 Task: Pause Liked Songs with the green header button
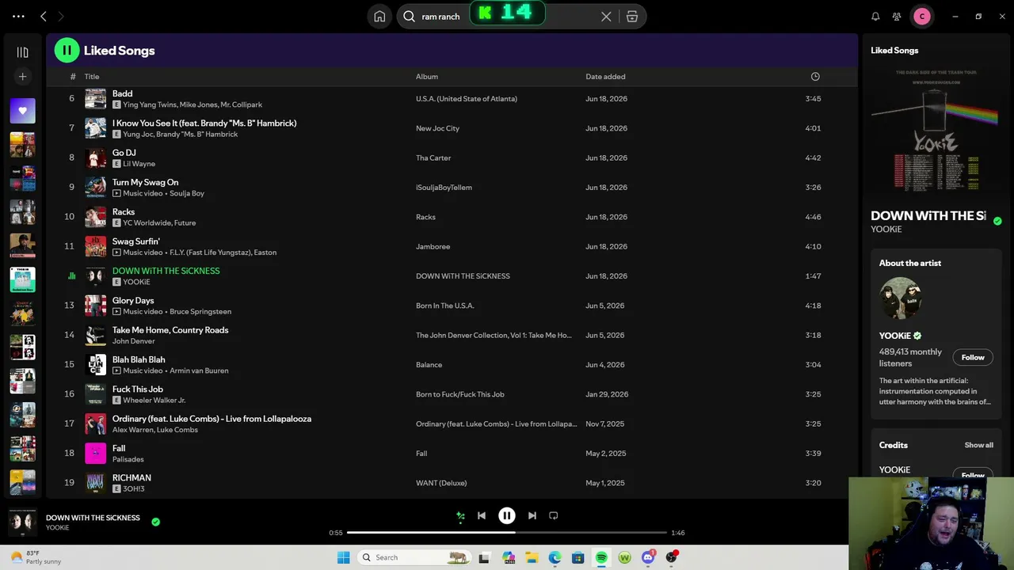pyautogui.click(x=67, y=51)
